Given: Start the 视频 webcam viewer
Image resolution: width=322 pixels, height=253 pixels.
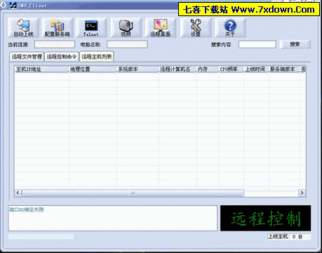Looking at the screenshot, I should tap(126, 27).
